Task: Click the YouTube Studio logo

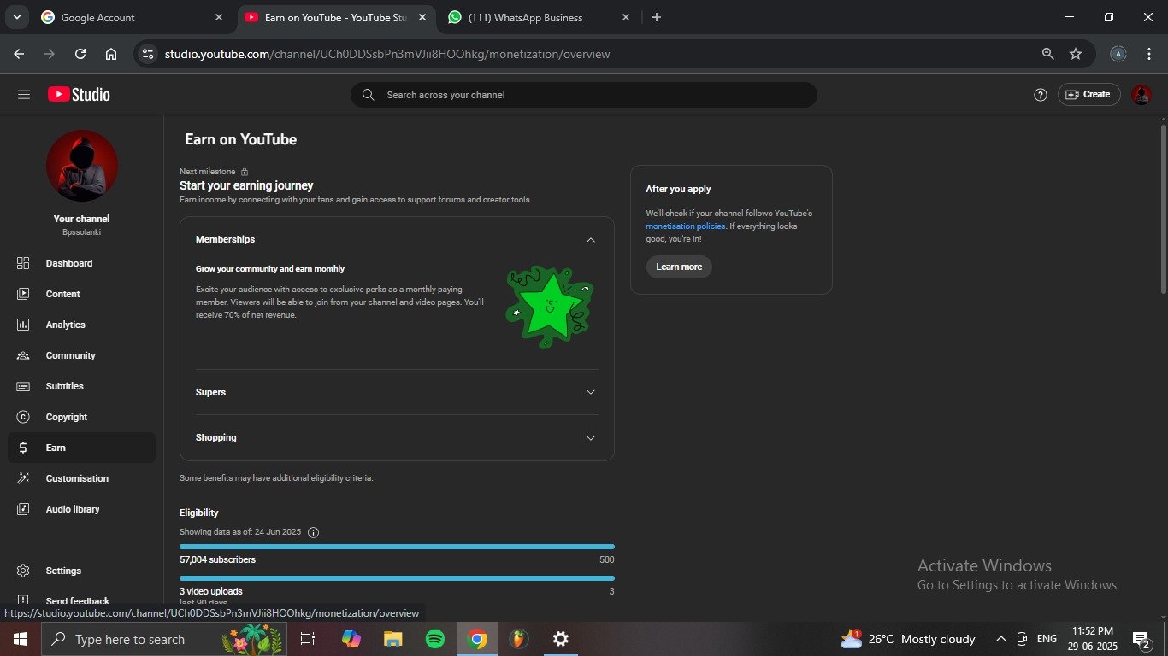Action: point(79,95)
